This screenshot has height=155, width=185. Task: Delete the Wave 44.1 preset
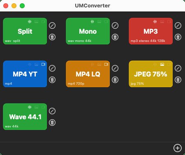[52, 123]
